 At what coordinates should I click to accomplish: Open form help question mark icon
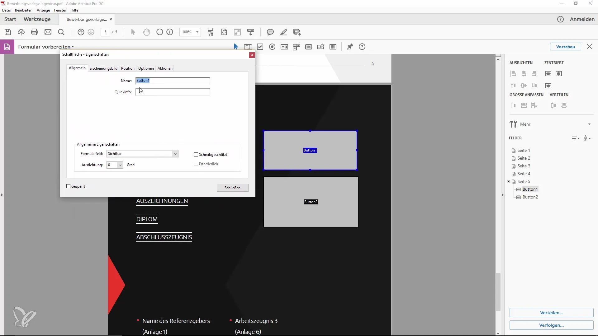362,47
